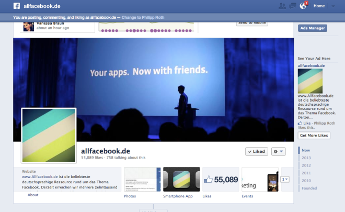Click the Smartphone App label link
Screen dimensions: 345x212
pyautogui.click(x=178, y=196)
